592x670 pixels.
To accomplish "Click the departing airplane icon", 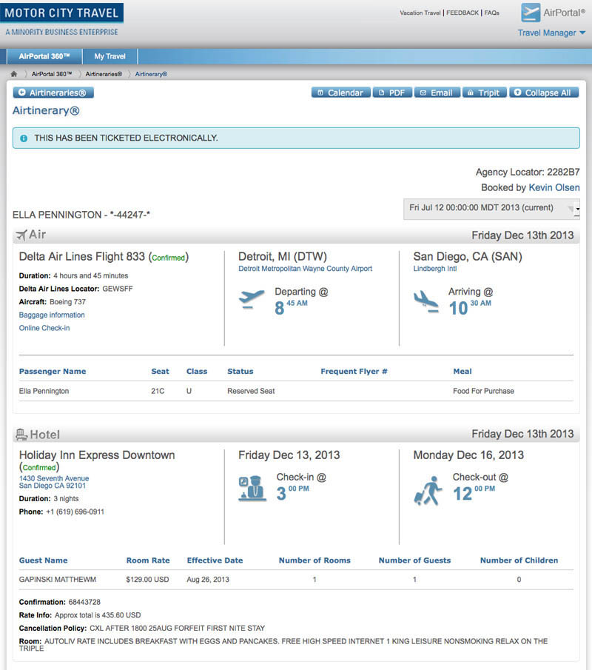I will (252, 299).
